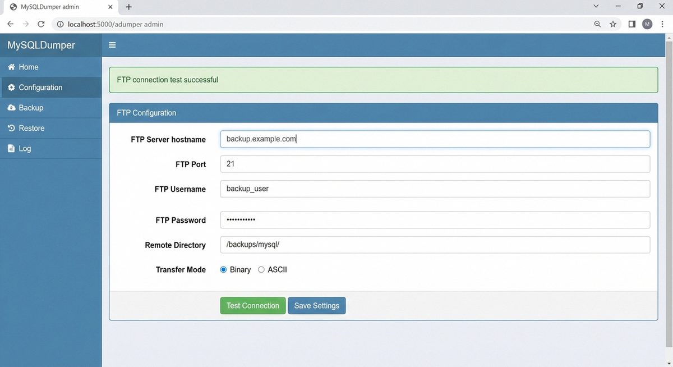
Task: Go back with browser back arrow
Action: pos(10,24)
